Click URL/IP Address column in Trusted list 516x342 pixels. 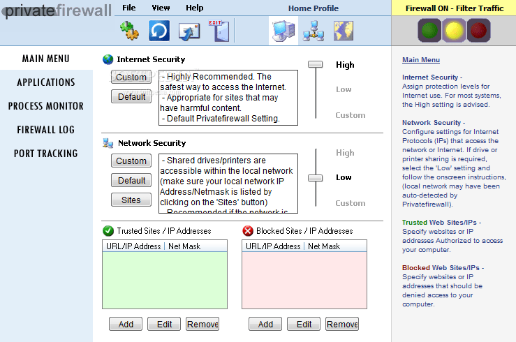(133, 246)
